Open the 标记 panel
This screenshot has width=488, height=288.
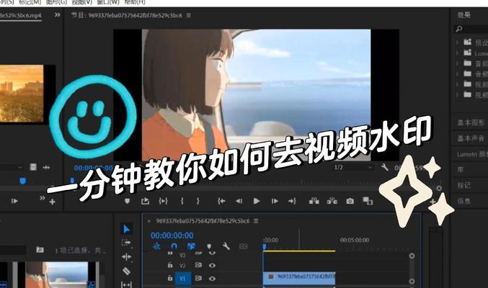[463, 185]
